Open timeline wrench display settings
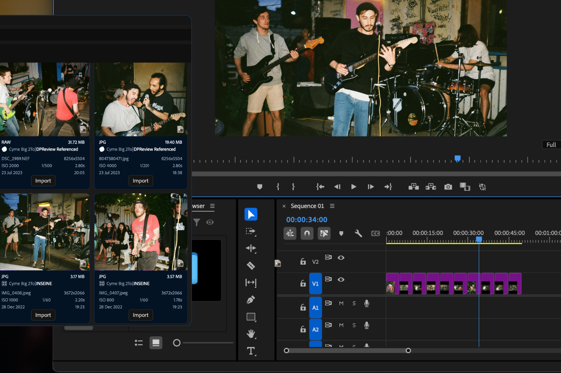The height and width of the screenshot is (373, 561). pyautogui.click(x=358, y=233)
